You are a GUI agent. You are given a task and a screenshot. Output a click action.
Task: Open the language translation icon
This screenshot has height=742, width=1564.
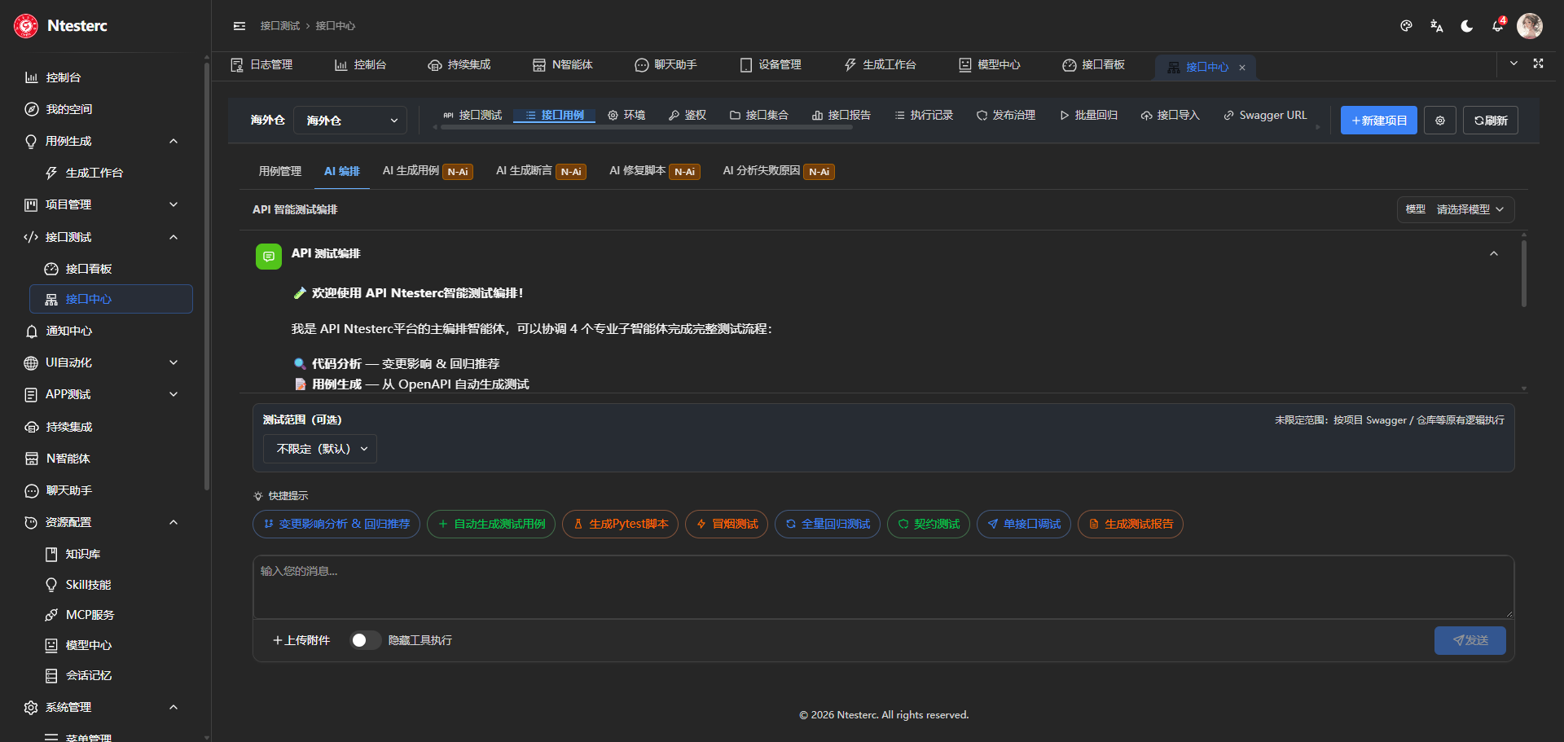(x=1437, y=26)
